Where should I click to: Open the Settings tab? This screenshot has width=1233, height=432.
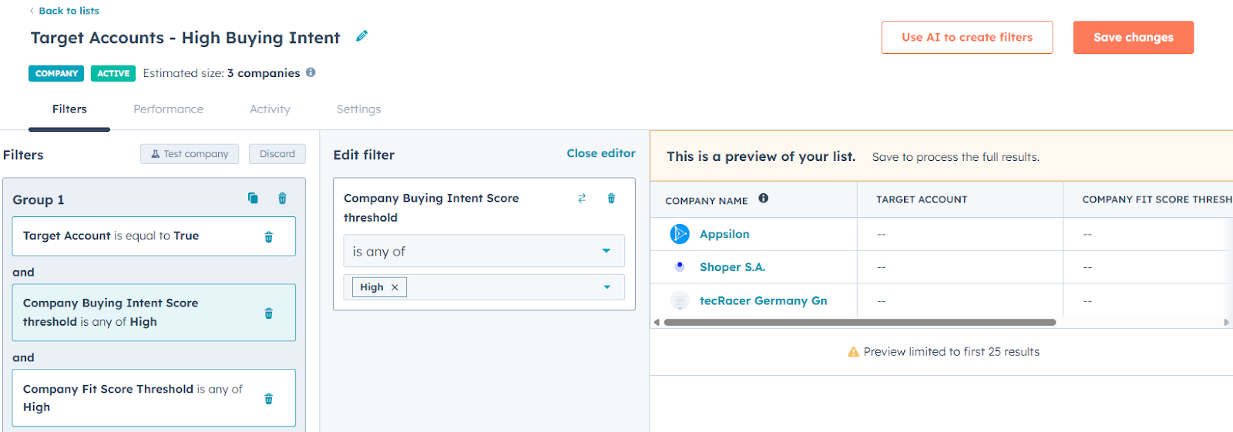358,109
